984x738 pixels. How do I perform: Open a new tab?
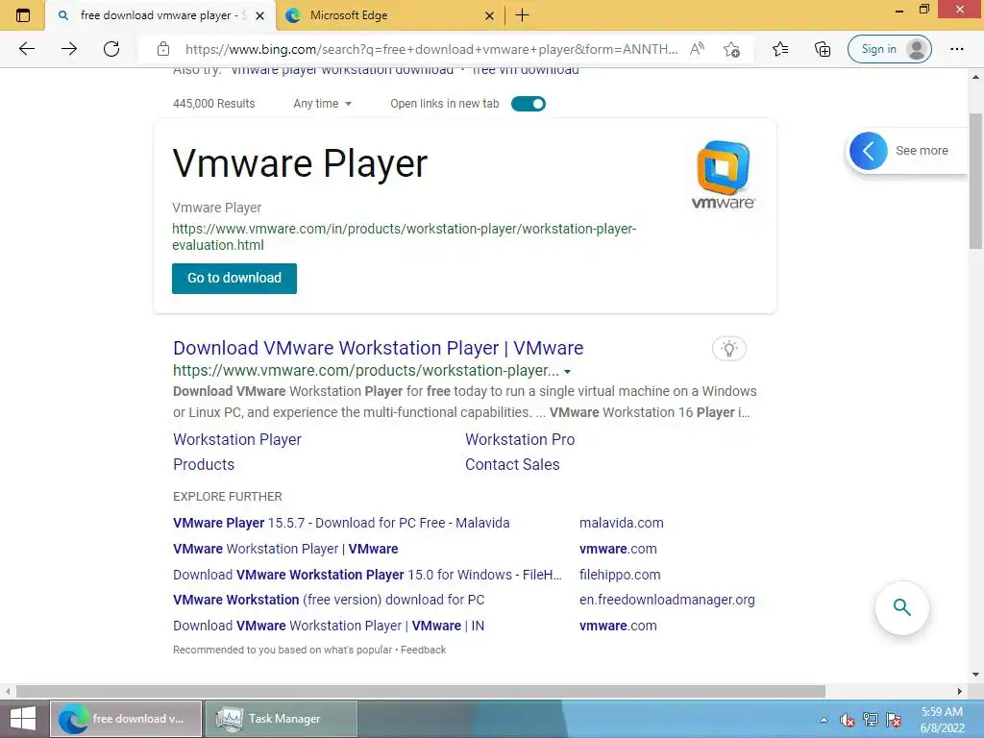(522, 15)
